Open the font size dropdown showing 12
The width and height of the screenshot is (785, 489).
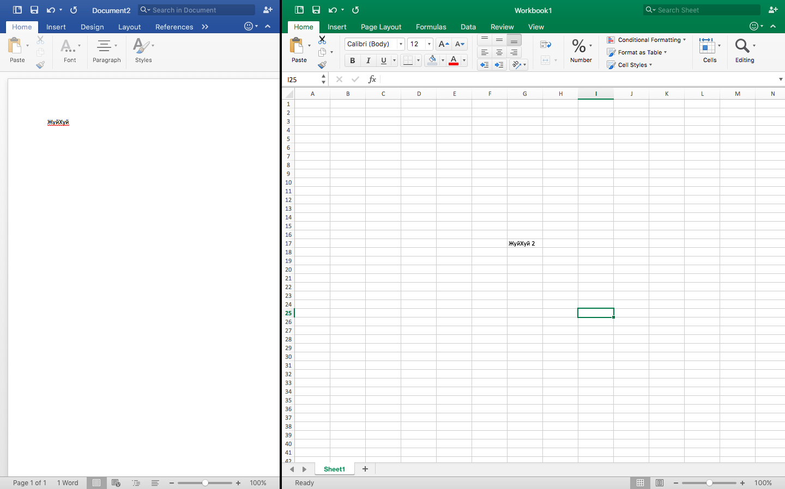coord(429,44)
